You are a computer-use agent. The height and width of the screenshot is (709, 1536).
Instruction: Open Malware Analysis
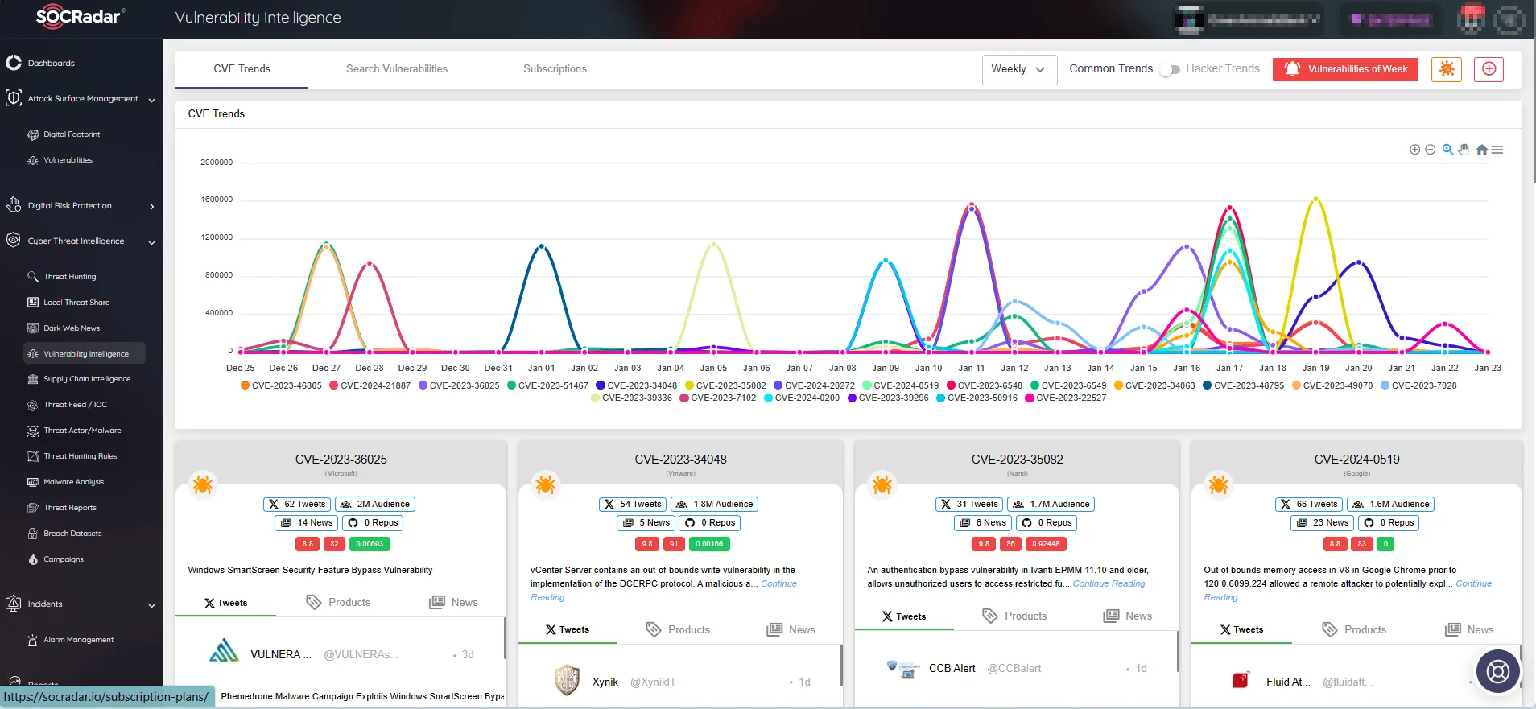pos(73,482)
